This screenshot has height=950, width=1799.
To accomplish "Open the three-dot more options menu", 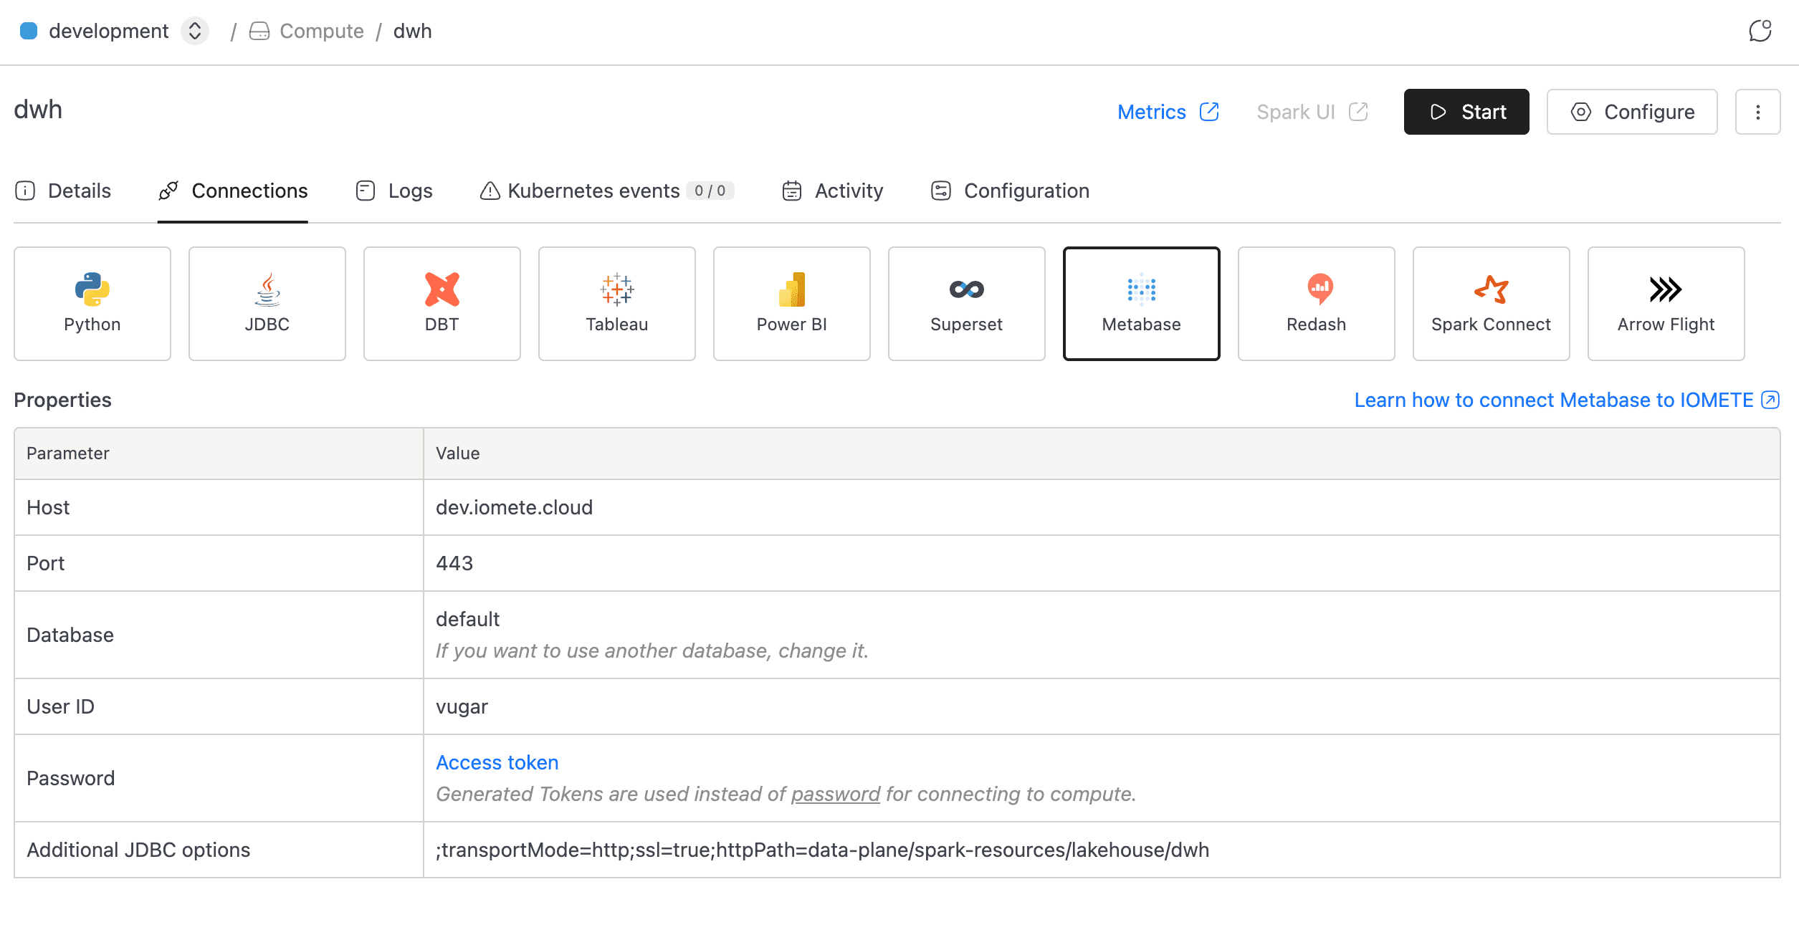I will coord(1757,112).
